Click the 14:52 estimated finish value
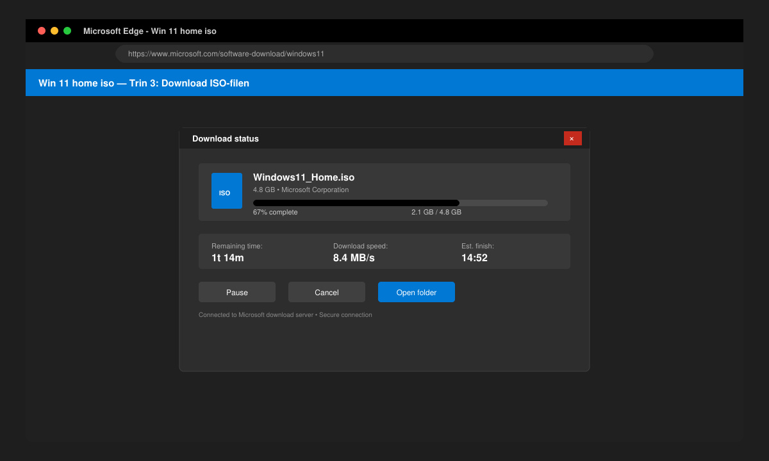This screenshot has width=769, height=461. pos(474,258)
